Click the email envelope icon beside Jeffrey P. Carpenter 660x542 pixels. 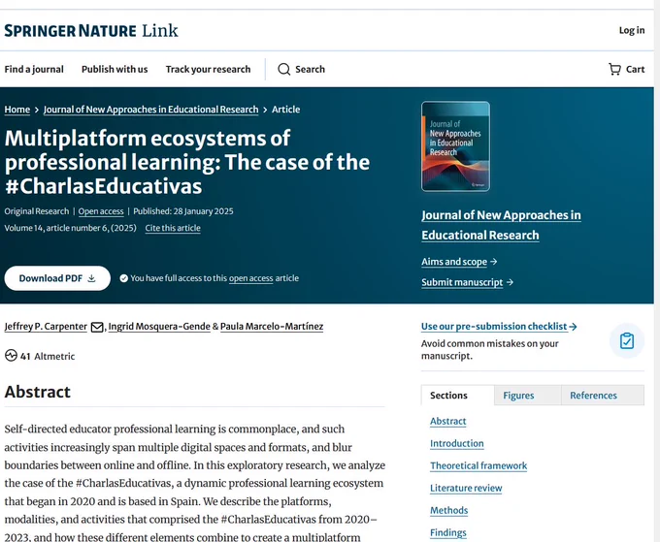pyautogui.click(x=97, y=327)
